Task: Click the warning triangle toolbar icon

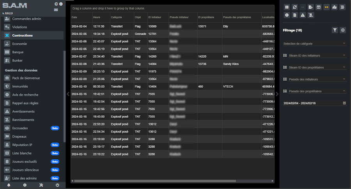Action: [x=303, y=15]
